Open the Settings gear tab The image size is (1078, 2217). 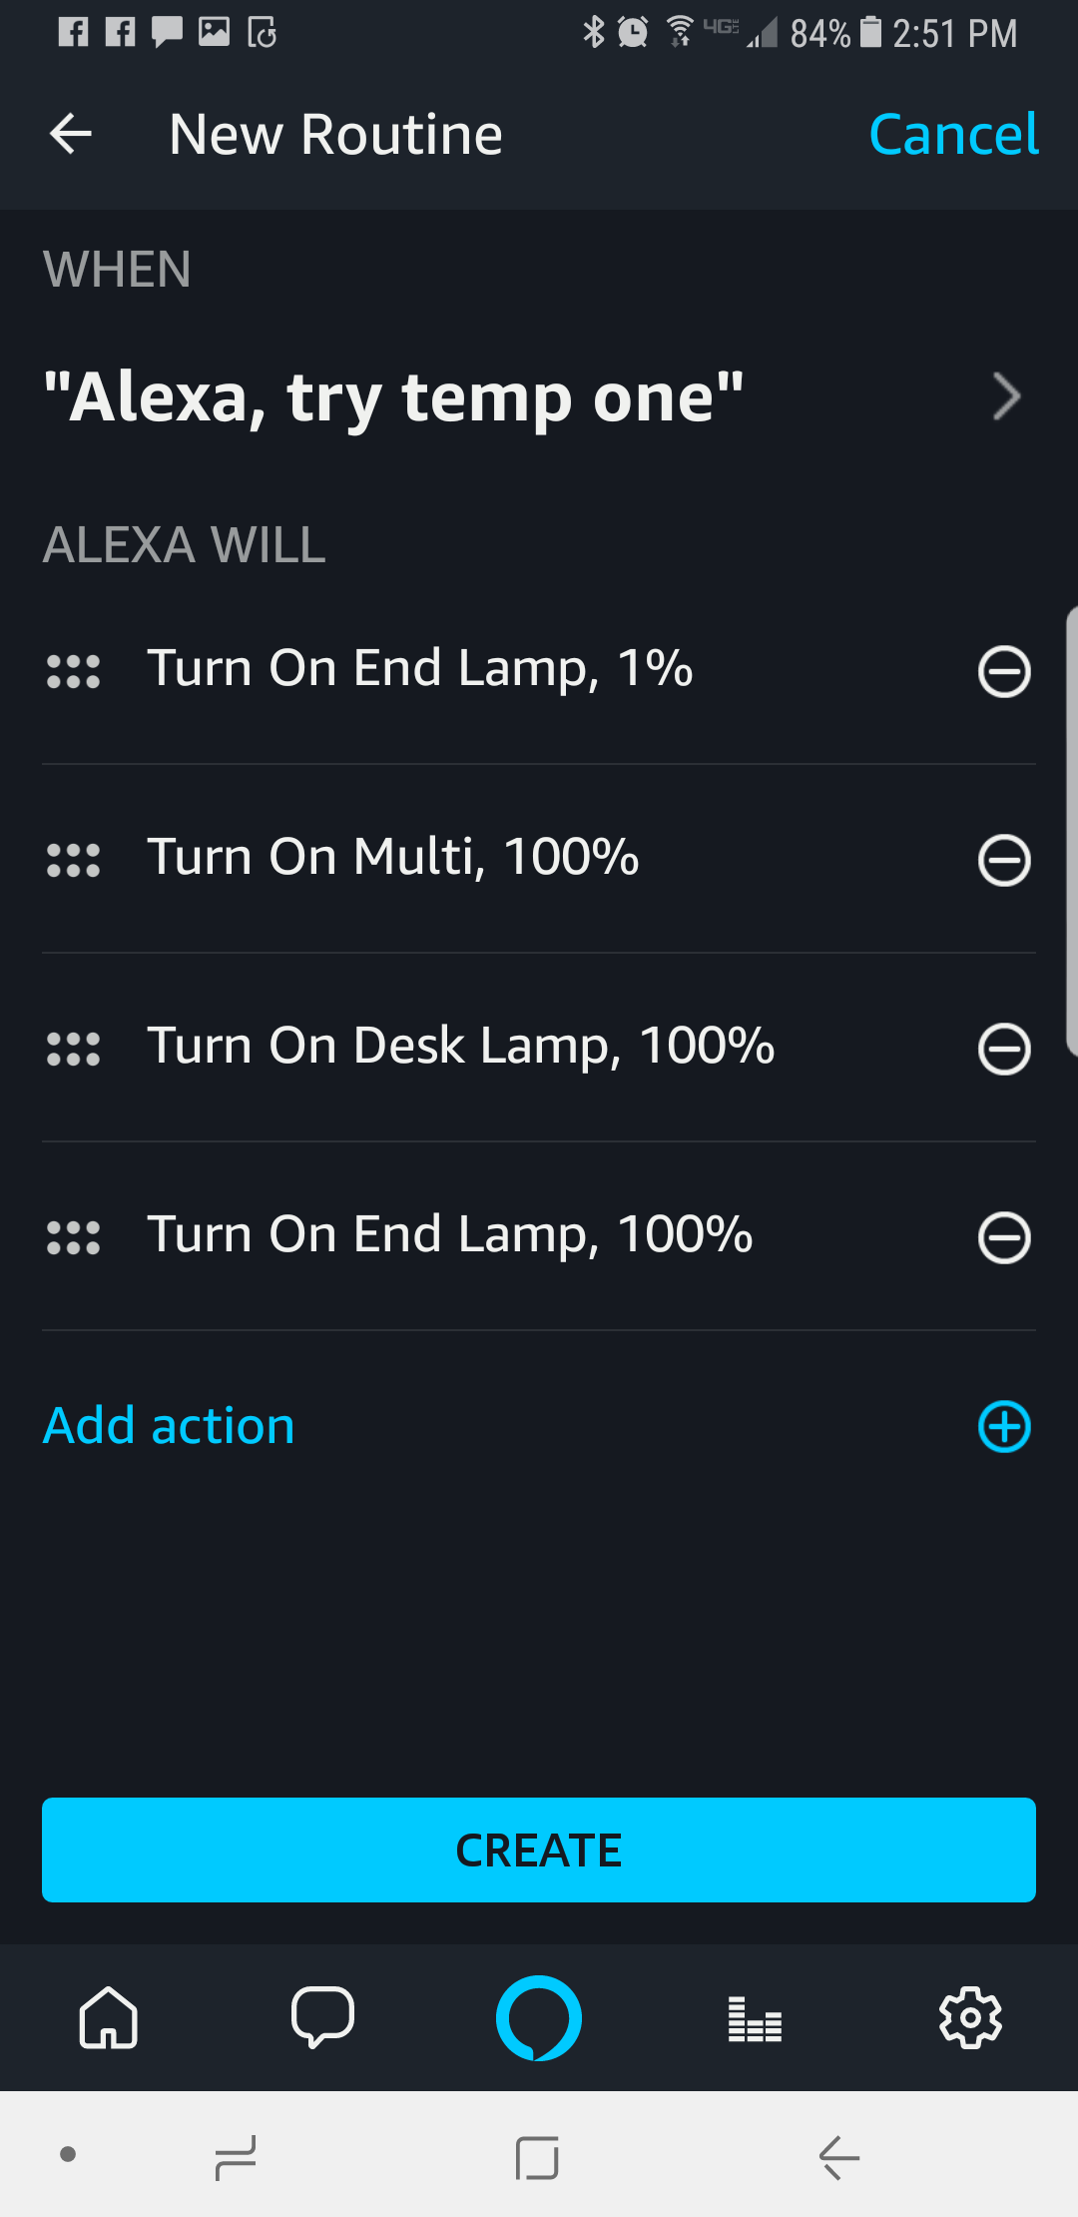[970, 2018]
